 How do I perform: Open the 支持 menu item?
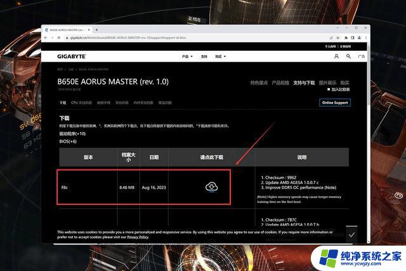pyautogui.click(x=204, y=56)
